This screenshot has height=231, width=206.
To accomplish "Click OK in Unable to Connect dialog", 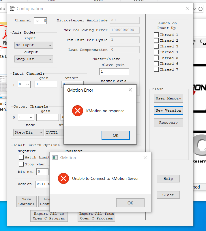I will (x=130, y=203).
